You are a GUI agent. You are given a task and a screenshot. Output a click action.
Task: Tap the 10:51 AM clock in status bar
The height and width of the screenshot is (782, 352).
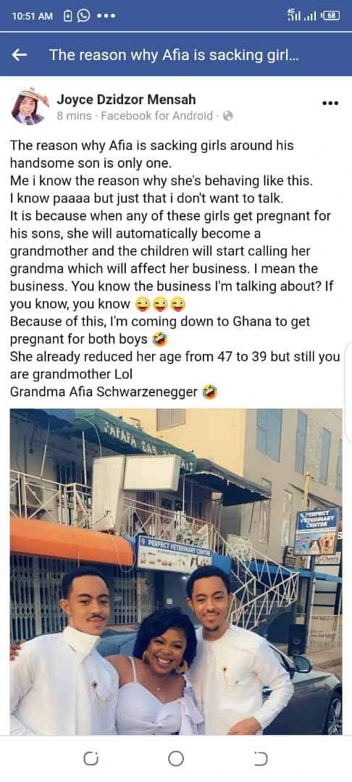click(31, 17)
